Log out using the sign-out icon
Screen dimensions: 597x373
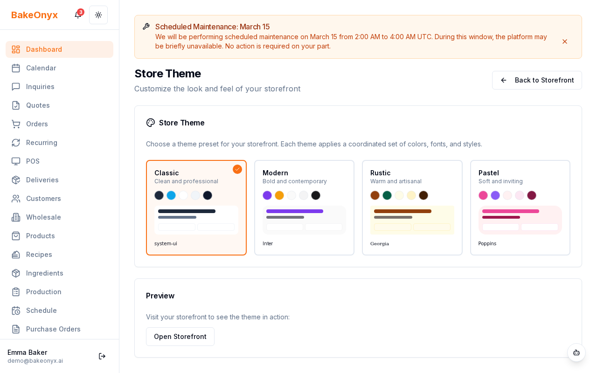pyautogui.click(x=102, y=356)
